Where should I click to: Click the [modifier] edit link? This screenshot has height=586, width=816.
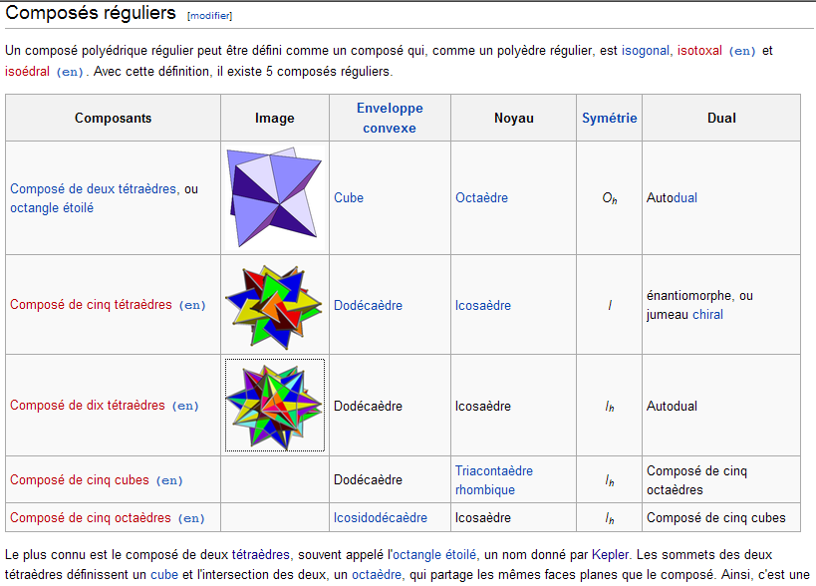(209, 16)
